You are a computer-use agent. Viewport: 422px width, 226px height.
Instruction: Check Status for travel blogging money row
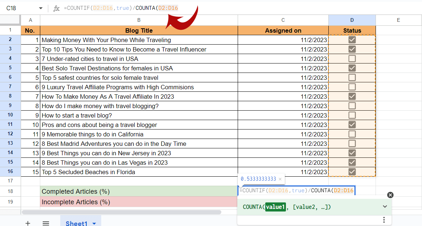tap(352, 106)
